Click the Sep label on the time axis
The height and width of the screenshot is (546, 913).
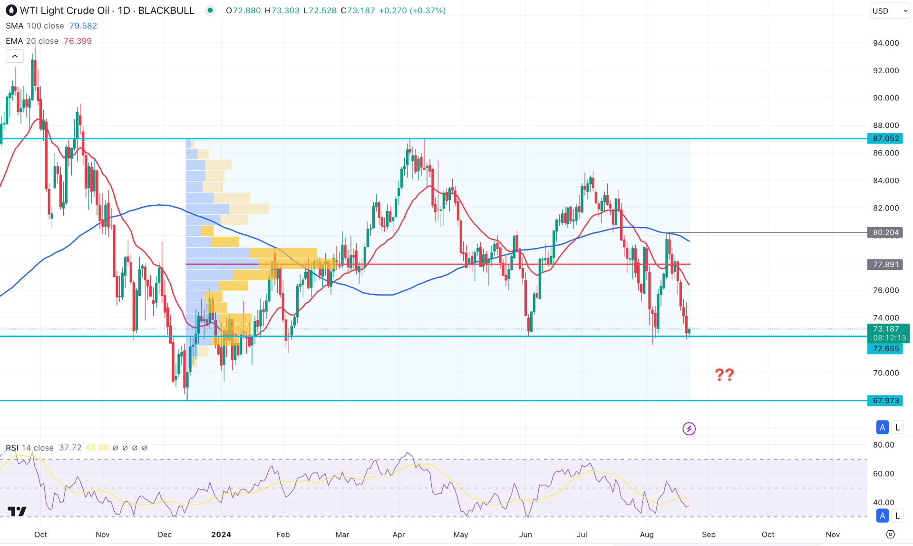click(709, 535)
